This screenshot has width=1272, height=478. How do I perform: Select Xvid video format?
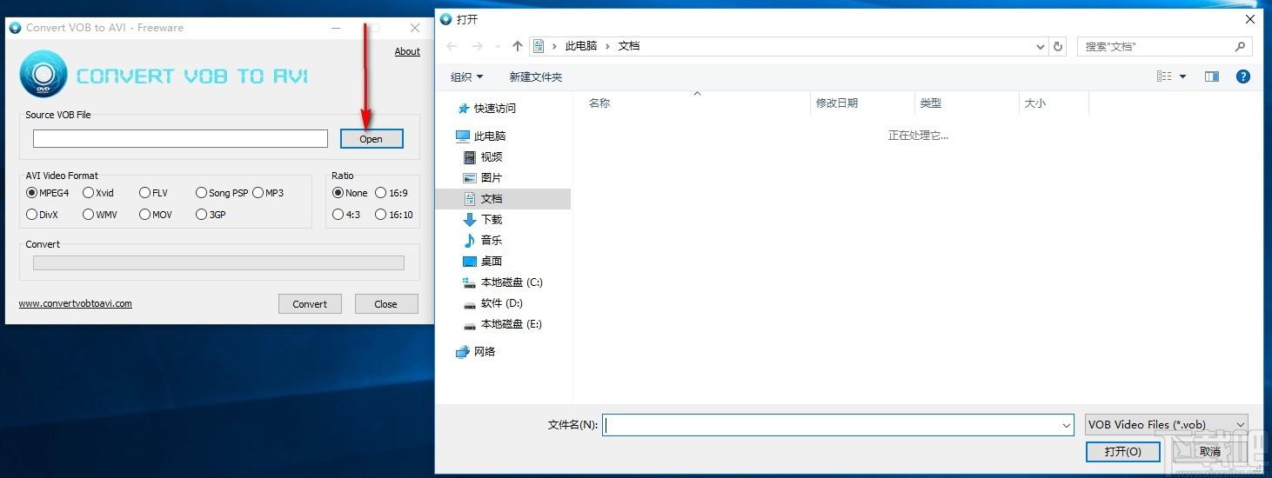[x=98, y=193]
